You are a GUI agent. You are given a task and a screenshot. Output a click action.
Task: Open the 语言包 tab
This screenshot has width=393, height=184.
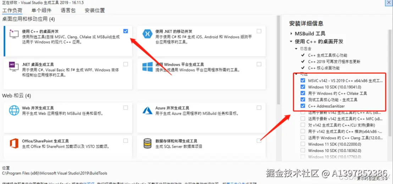(x=68, y=11)
